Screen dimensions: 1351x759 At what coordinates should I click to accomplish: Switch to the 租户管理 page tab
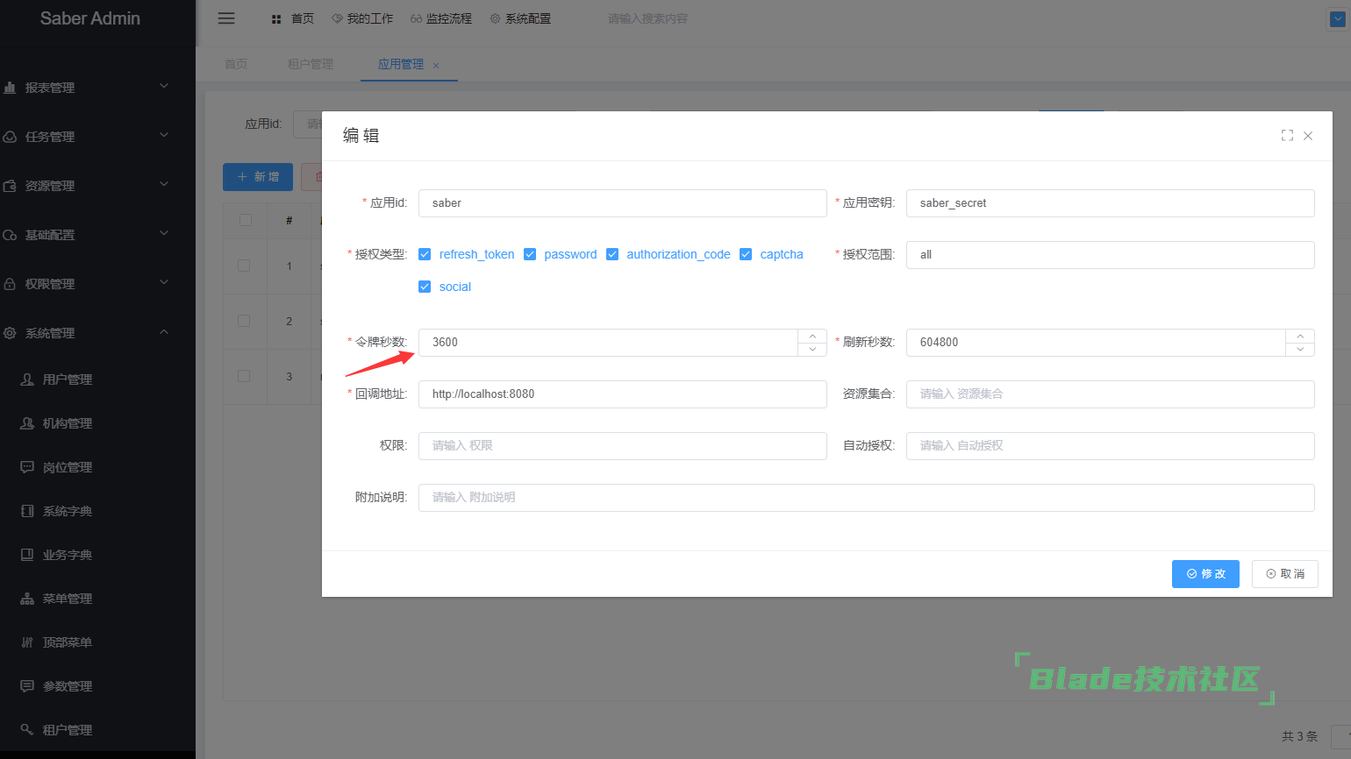click(x=311, y=64)
